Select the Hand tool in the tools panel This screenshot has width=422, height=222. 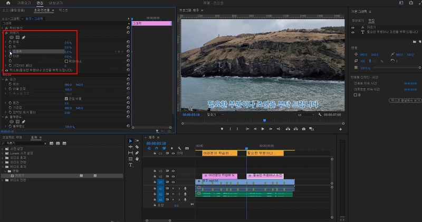point(137,159)
